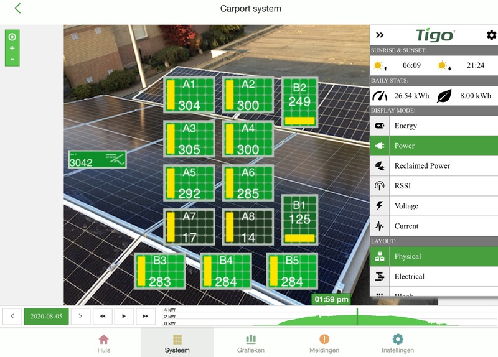Viewport: 498px width, 357px height.
Task: Click the 01:59 pm time label
Action: [x=331, y=299]
